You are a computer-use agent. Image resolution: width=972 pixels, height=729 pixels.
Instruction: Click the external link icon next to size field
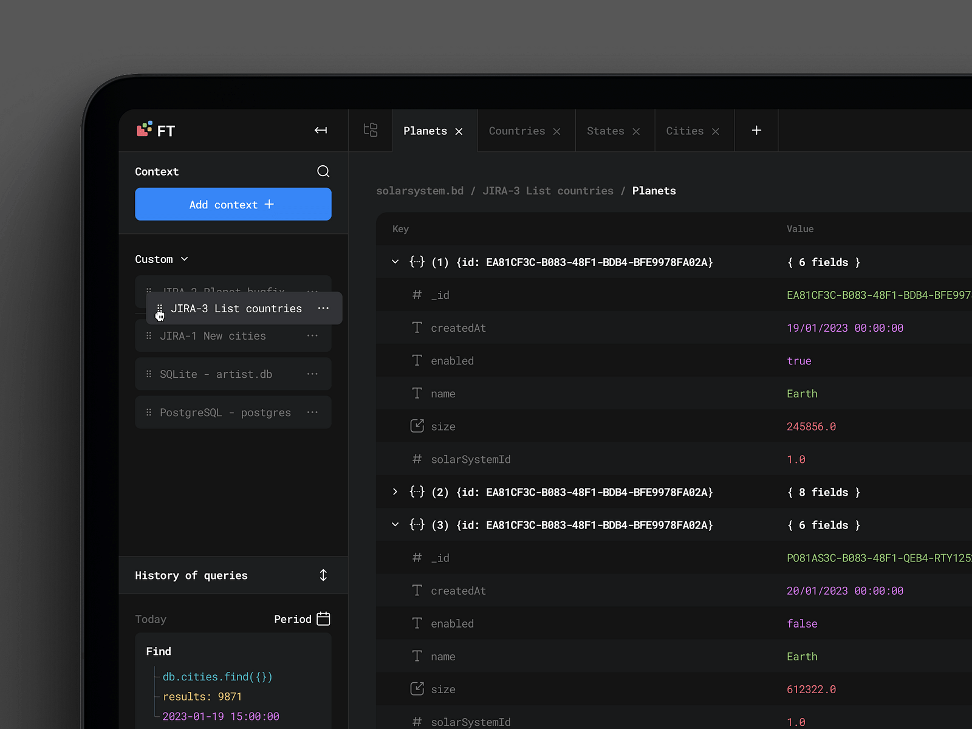[417, 426]
